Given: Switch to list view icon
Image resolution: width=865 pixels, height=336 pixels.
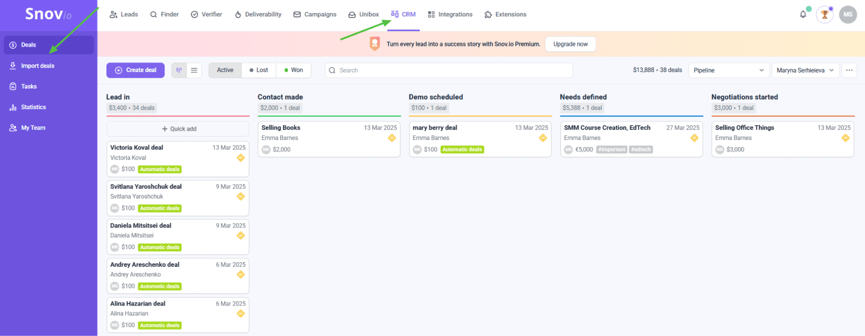Looking at the screenshot, I should pyautogui.click(x=194, y=70).
